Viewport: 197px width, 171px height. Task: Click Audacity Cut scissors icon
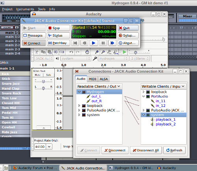37,52
